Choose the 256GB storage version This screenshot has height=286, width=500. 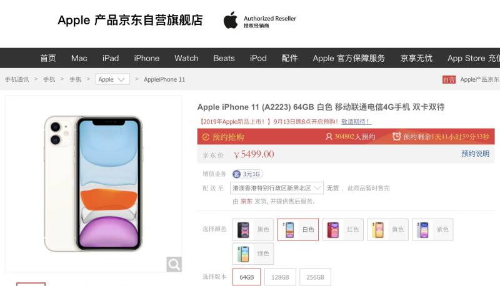[x=315, y=277]
